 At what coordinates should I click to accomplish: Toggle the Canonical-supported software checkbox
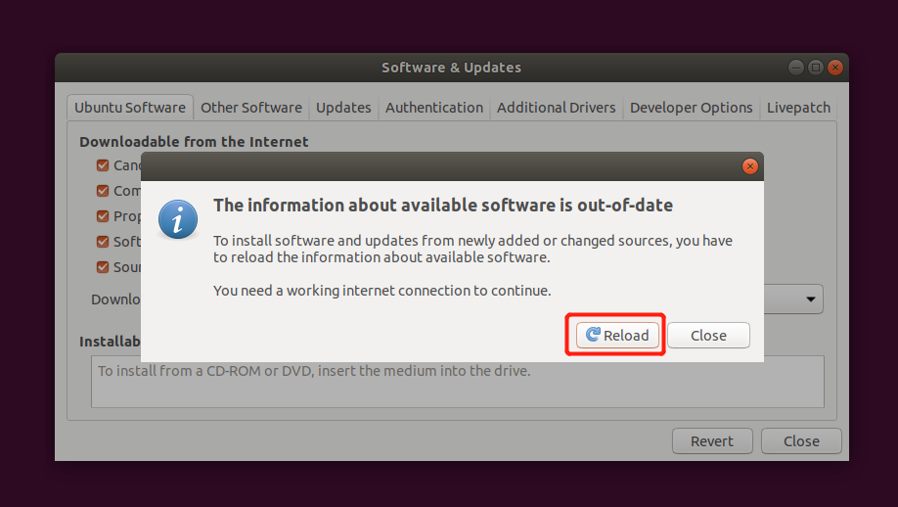point(103,165)
